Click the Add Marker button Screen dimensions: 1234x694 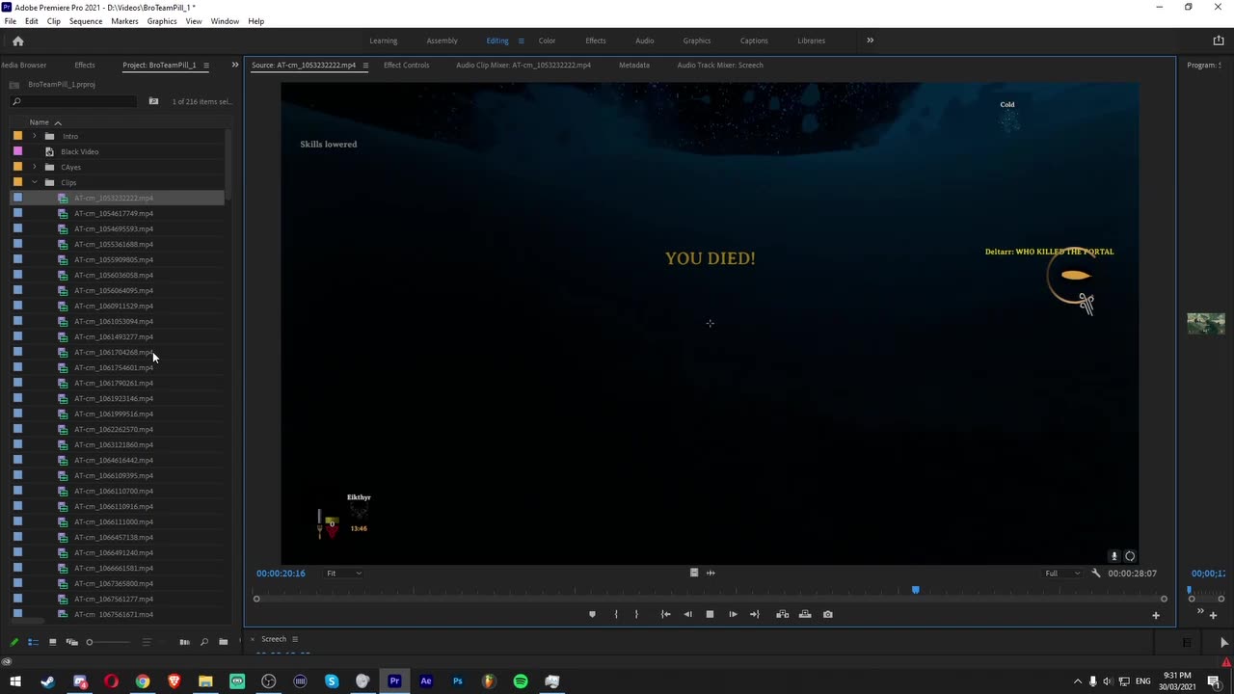592,614
